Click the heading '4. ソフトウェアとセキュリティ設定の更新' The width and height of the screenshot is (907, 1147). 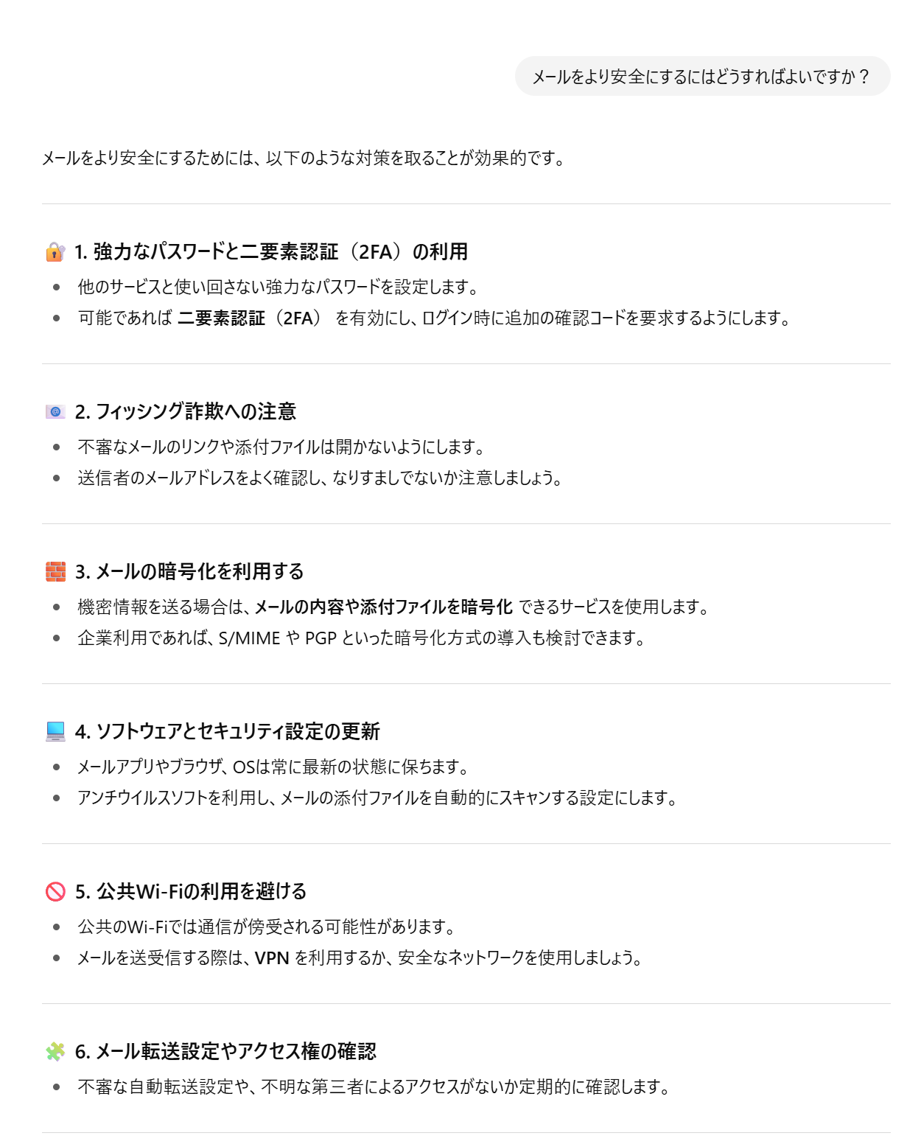[228, 731]
